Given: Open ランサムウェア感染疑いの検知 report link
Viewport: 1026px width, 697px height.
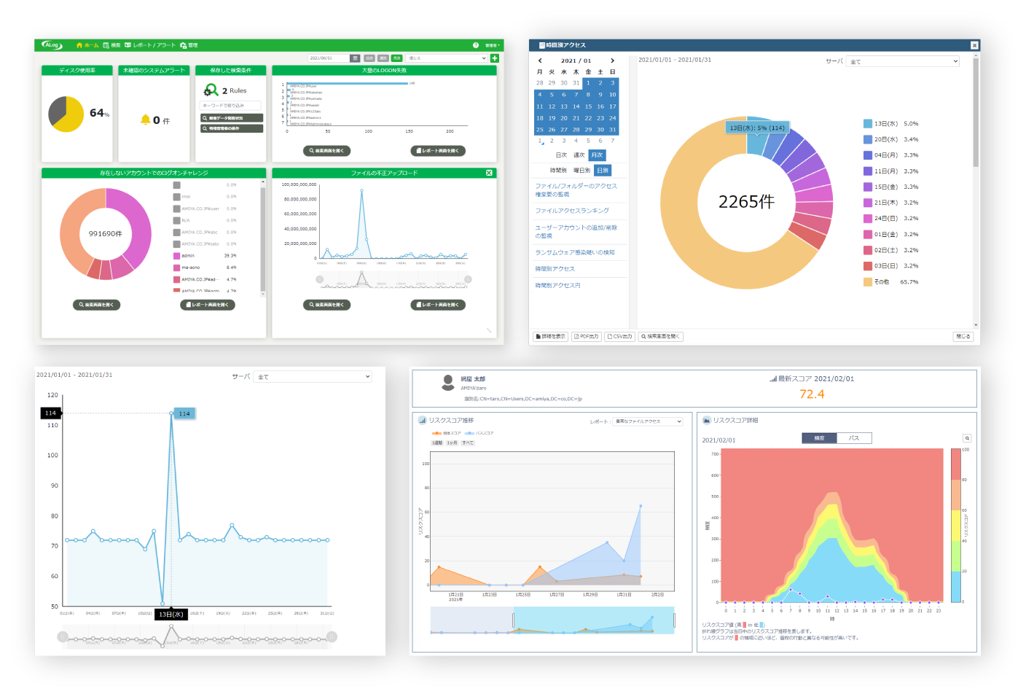Looking at the screenshot, I should coord(575,252).
